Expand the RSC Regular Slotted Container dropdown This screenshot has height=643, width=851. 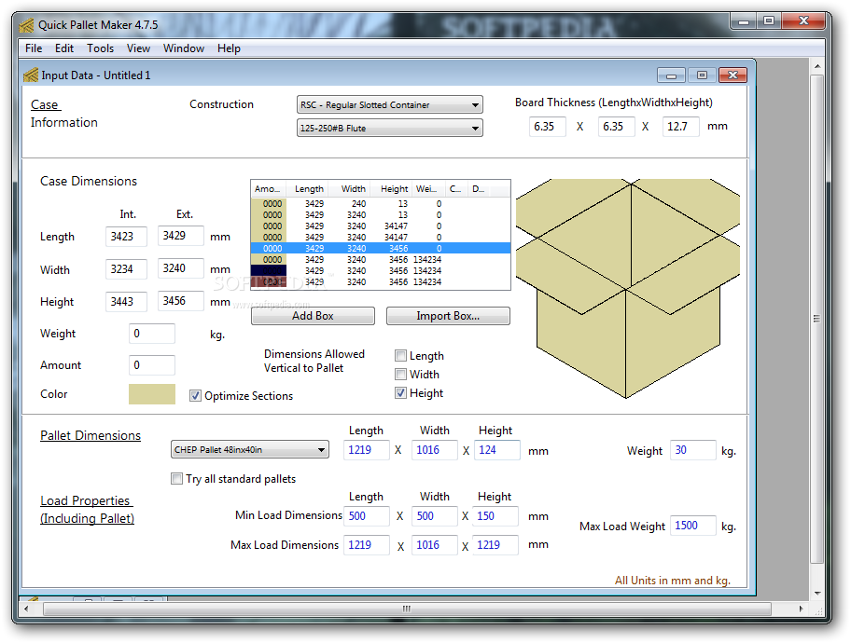[x=390, y=104]
